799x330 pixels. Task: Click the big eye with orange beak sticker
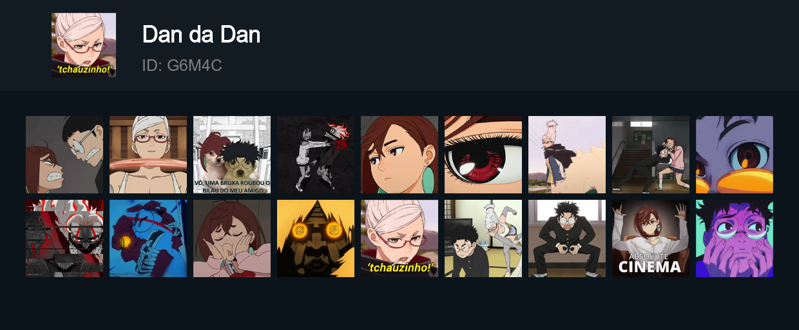click(735, 155)
